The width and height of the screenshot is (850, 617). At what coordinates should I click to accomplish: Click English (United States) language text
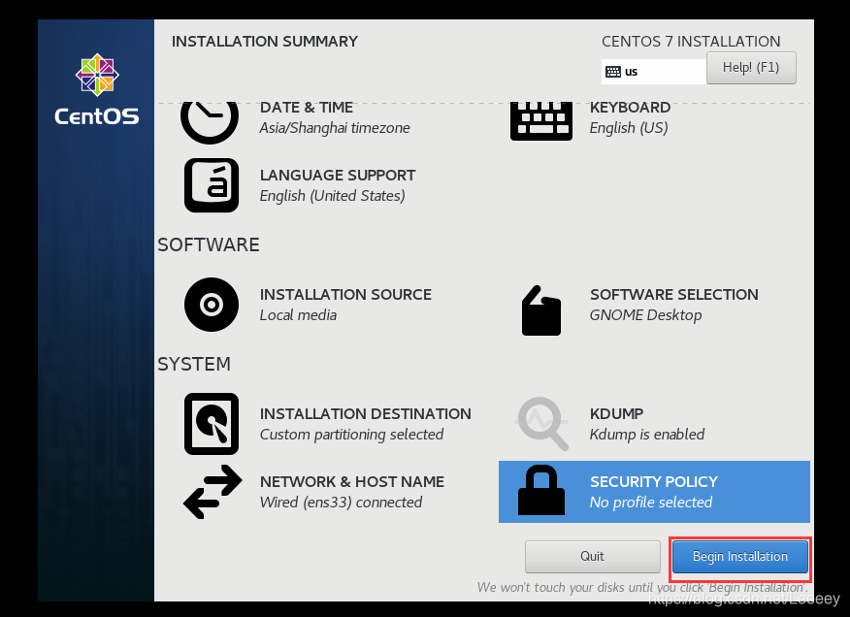332,196
